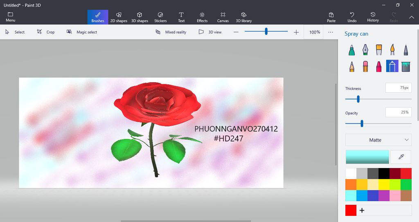419x222 pixels.
Task: Choose the white color swatch
Action: (351, 173)
